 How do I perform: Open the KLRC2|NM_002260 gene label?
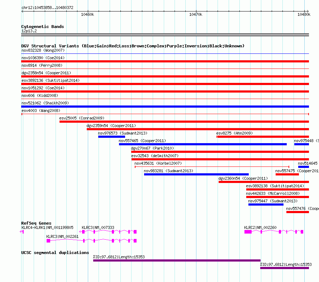(260, 227)
